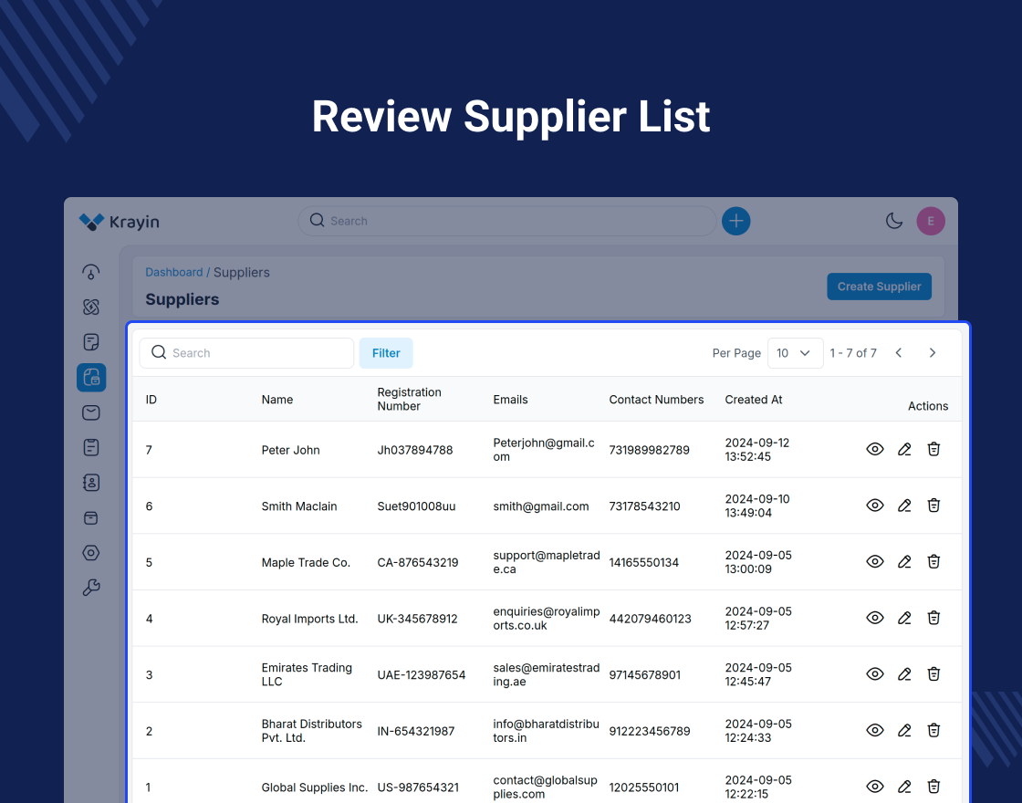Open the Filter panel
The image size is (1022, 803).
pos(386,352)
